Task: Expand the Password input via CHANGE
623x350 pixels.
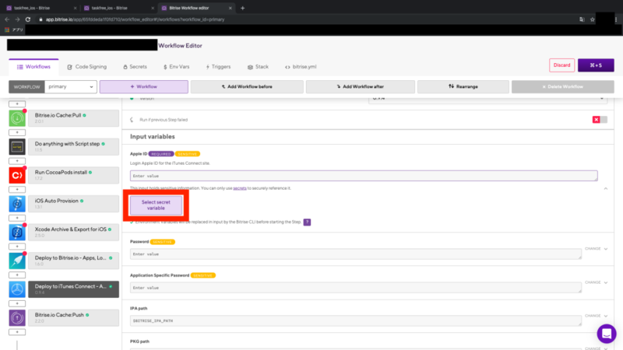Action: pyautogui.click(x=596, y=249)
